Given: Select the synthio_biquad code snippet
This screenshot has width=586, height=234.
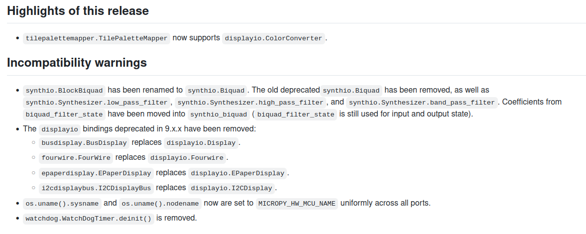Looking at the screenshot, I should [219, 115].
